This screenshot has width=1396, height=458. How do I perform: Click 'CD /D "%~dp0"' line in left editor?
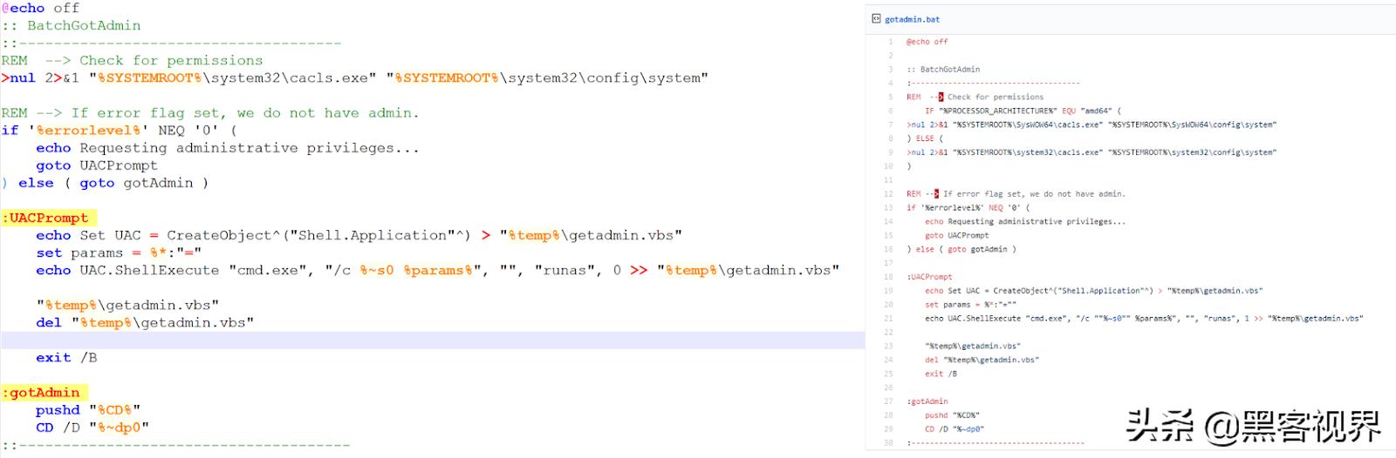[92, 427]
